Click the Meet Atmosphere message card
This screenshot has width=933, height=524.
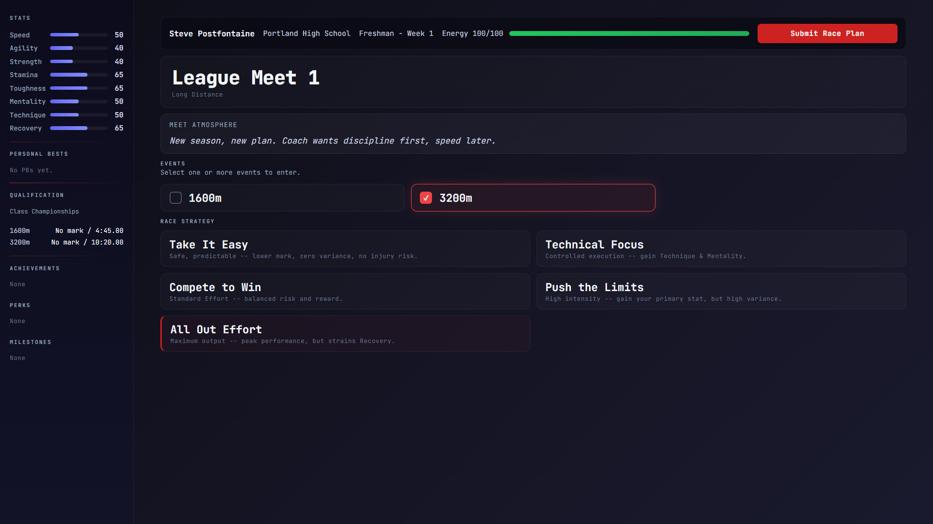pos(533,134)
